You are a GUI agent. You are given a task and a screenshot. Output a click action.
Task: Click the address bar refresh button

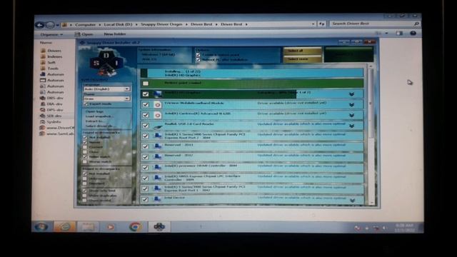pos(322,24)
